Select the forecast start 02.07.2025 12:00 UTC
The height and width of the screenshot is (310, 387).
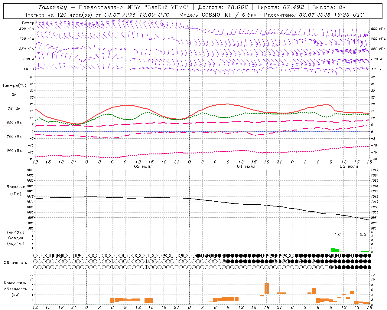(x=137, y=15)
